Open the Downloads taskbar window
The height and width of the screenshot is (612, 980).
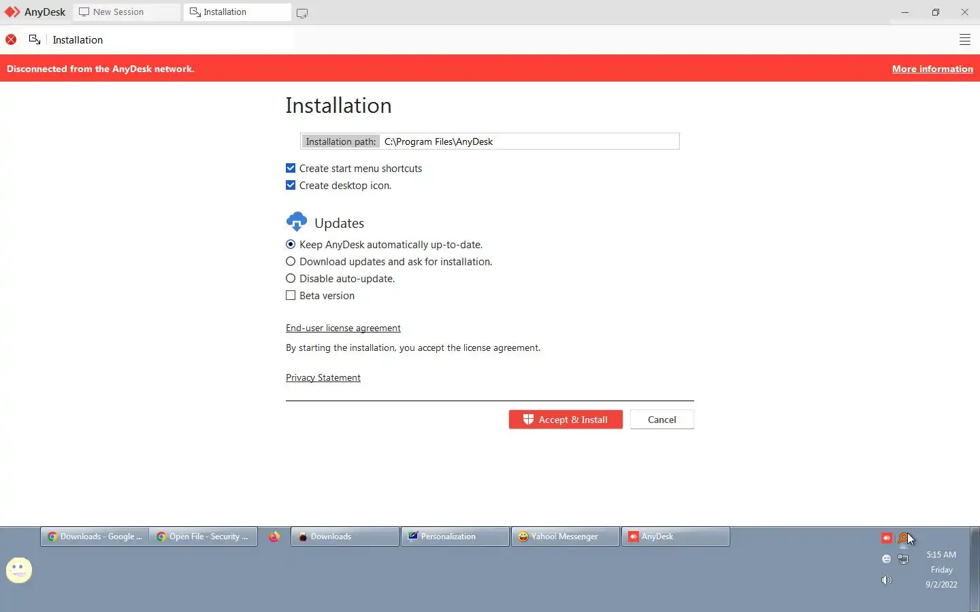(x=345, y=537)
